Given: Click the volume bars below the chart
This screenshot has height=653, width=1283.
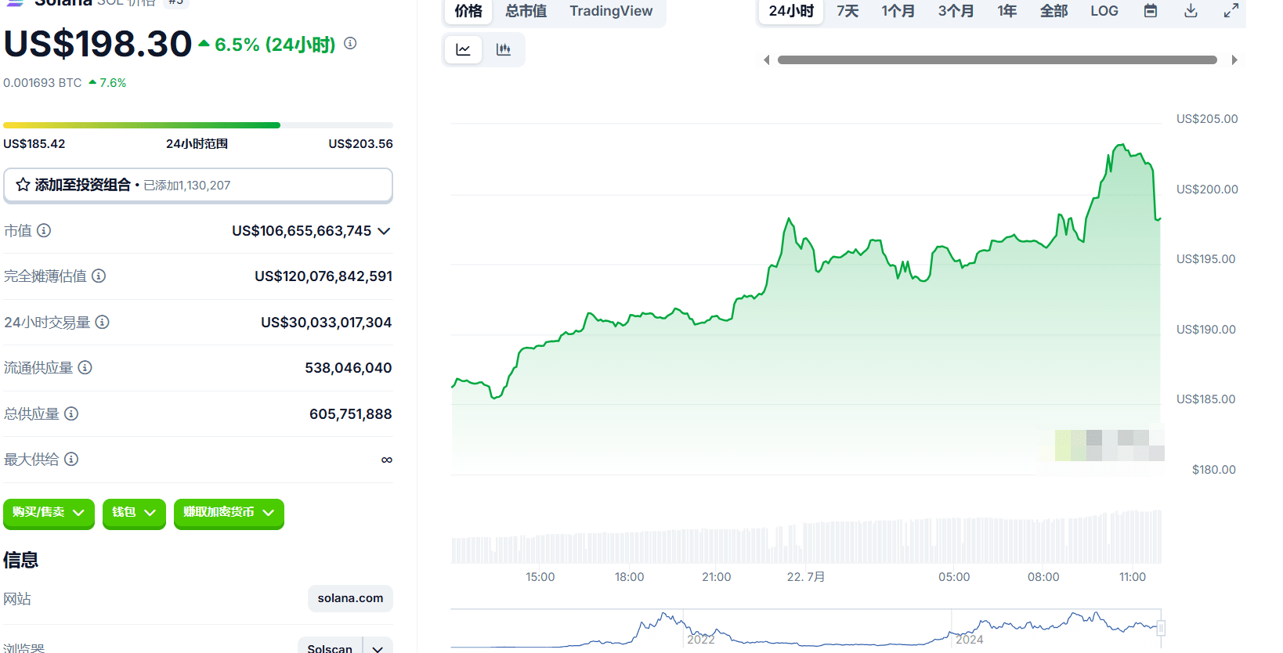Looking at the screenshot, I should coord(807,537).
